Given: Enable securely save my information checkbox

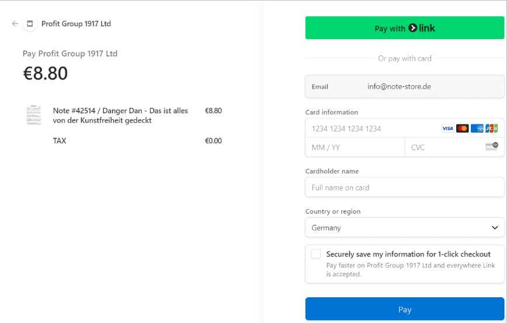Looking at the screenshot, I should coord(316,254).
